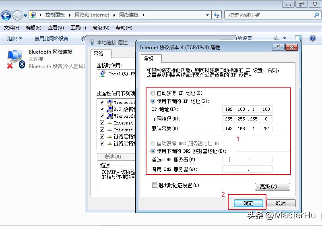Minimize the 网络连接 window
The height and width of the screenshot is (226, 322).
tap(288, 4)
